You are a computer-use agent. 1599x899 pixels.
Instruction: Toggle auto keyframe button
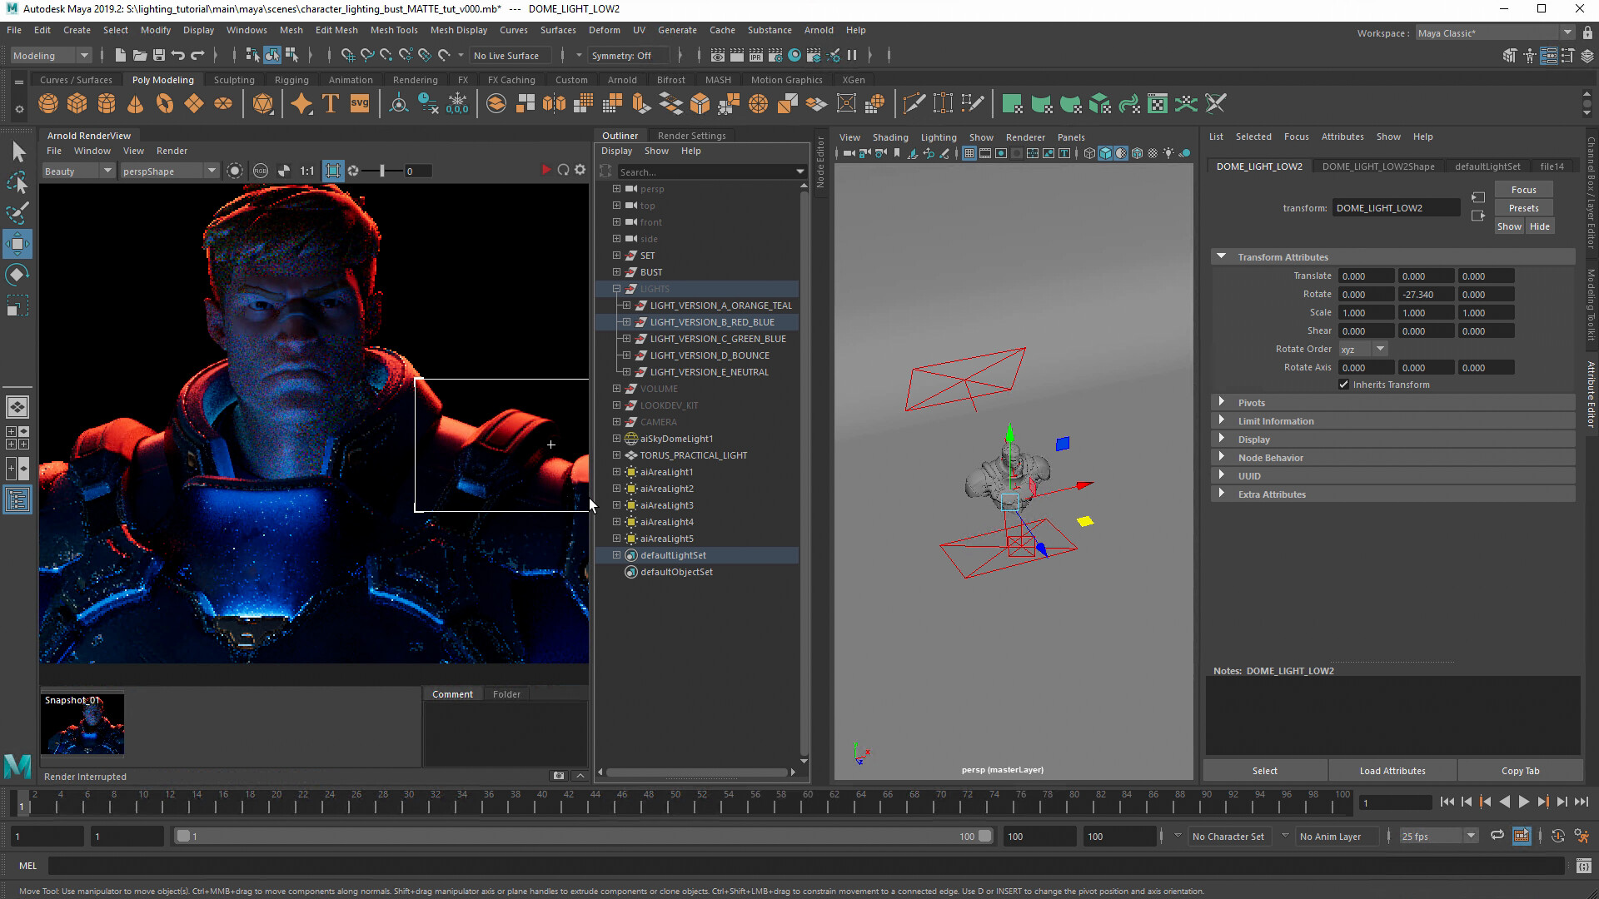click(1557, 836)
